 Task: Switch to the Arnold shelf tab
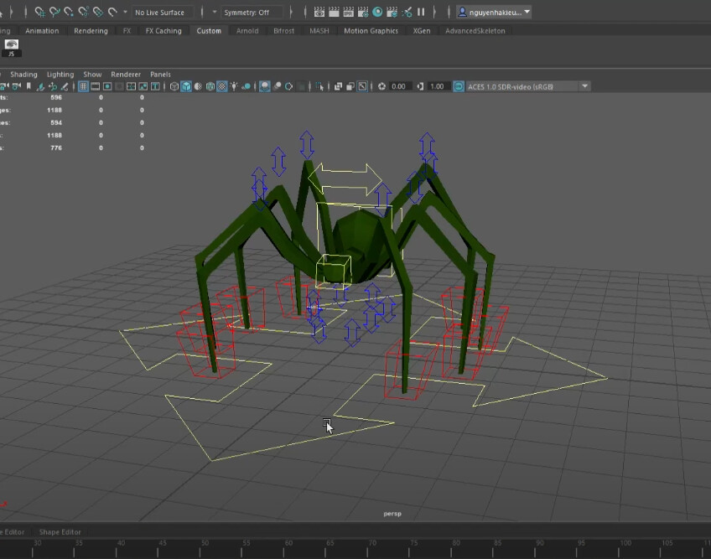point(247,30)
